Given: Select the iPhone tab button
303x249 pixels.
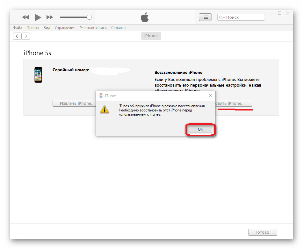Looking at the screenshot, I should point(151,36).
